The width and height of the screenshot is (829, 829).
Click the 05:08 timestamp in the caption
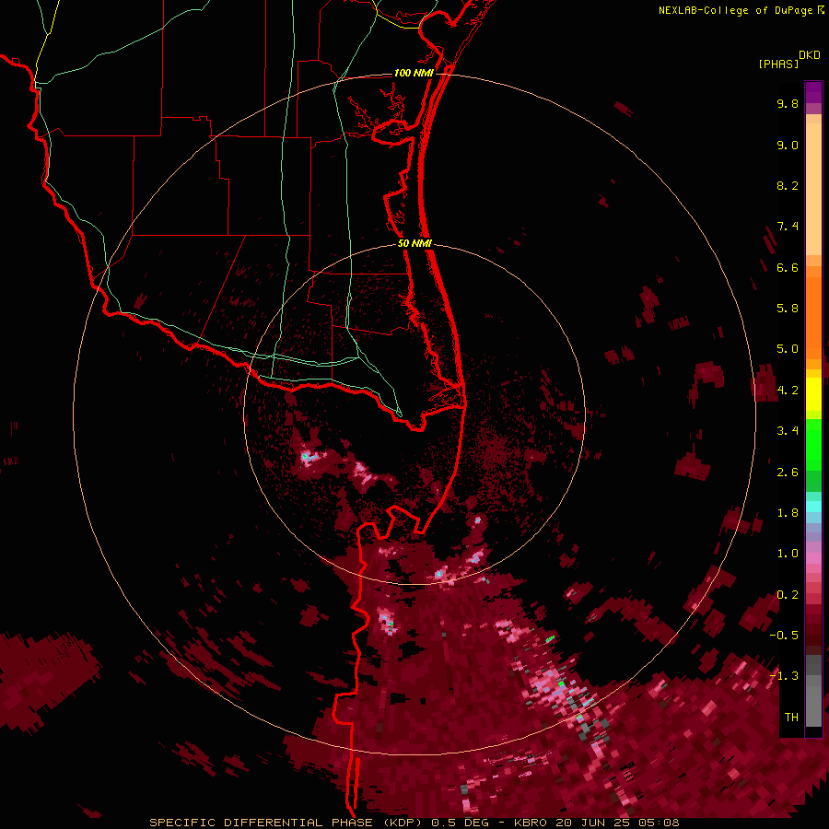tap(659, 823)
